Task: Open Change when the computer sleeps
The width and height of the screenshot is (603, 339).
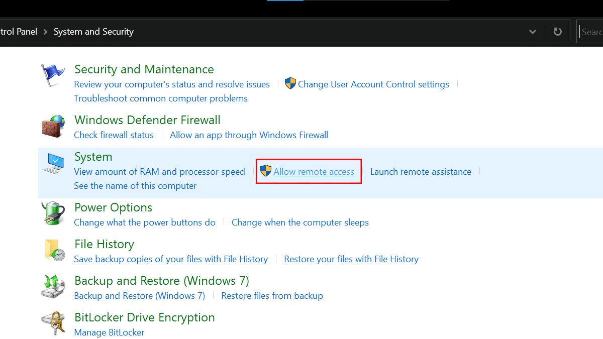Action: pyautogui.click(x=300, y=222)
